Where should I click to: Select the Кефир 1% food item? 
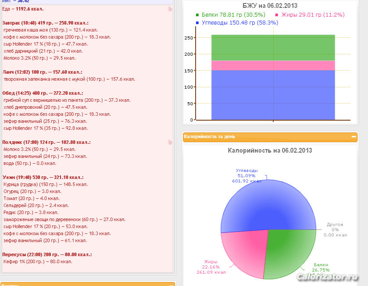37,261
